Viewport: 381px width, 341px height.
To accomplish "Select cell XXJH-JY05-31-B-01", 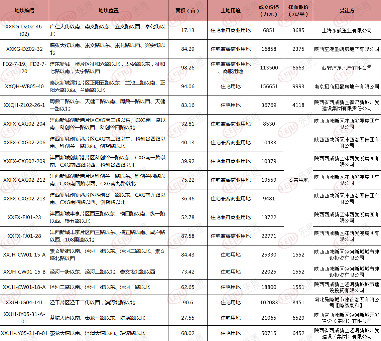I will tap(24, 333).
